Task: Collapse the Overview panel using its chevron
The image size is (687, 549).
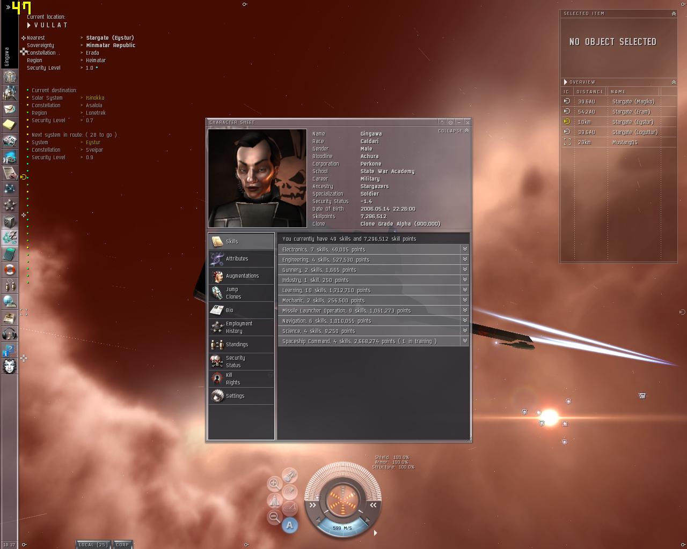Action: click(674, 82)
